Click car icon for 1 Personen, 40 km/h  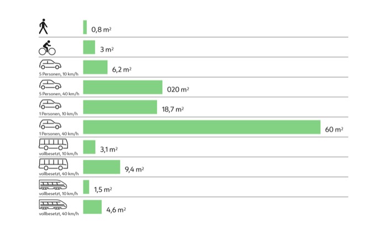click(49, 125)
